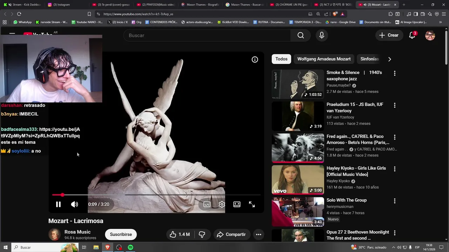Open the video info card icon

click(255, 59)
